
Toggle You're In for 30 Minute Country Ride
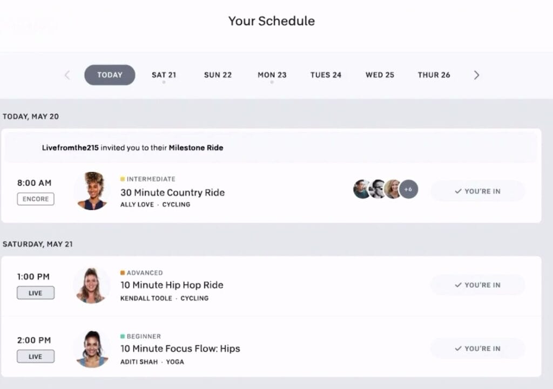point(478,191)
